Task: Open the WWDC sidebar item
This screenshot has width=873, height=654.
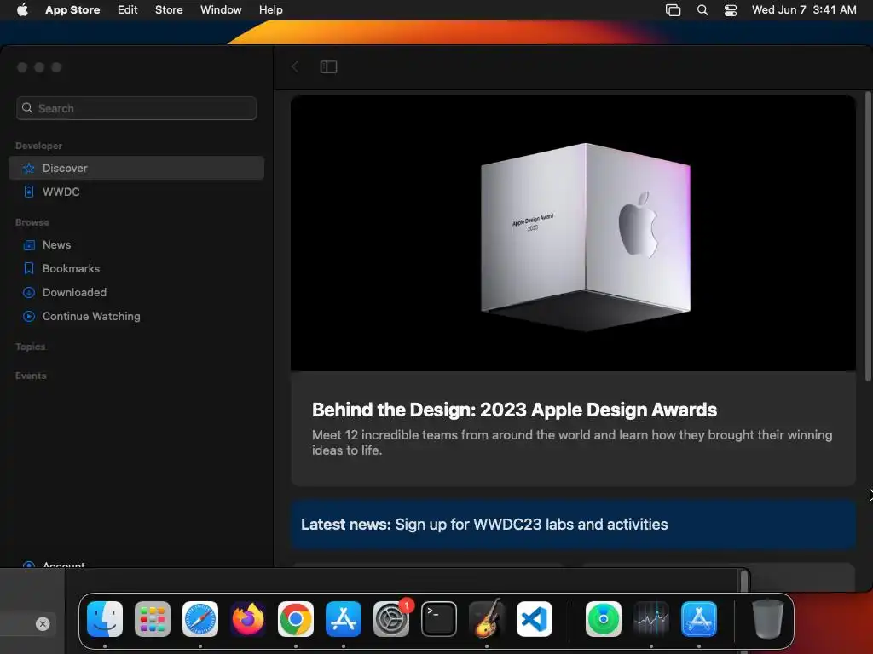Action: pyautogui.click(x=136, y=192)
